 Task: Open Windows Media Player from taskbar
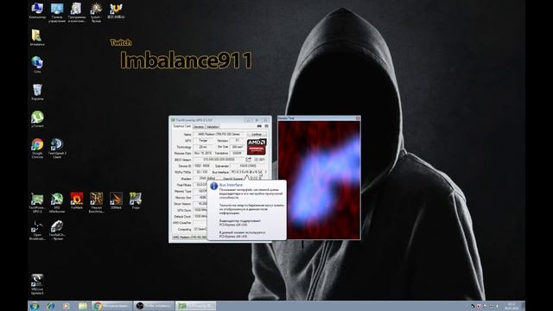(x=66, y=306)
